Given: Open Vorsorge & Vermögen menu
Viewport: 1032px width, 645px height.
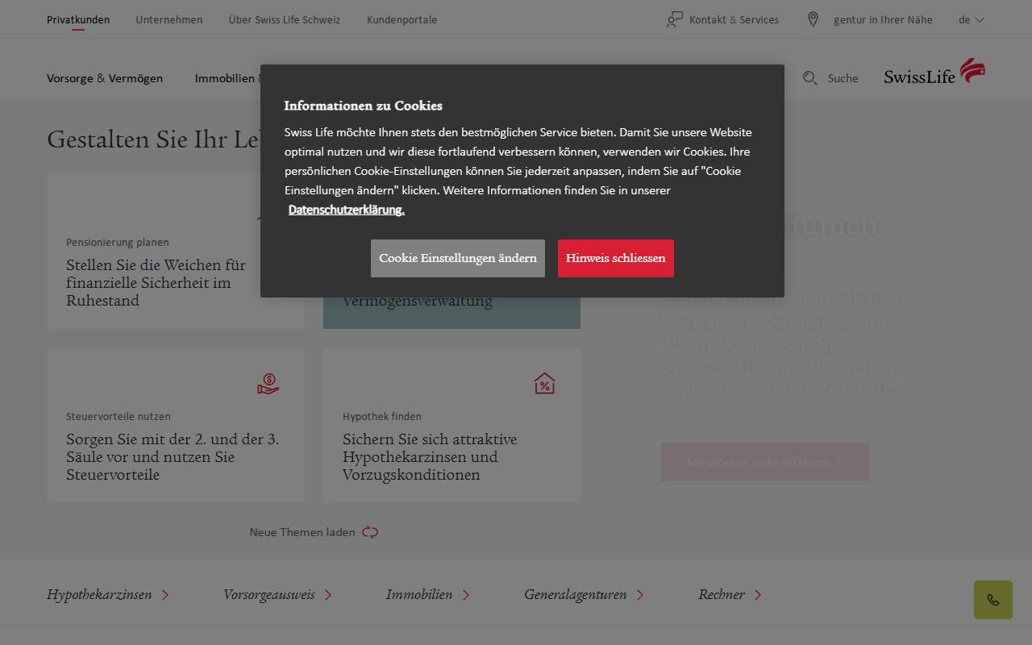Looking at the screenshot, I should point(105,78).
